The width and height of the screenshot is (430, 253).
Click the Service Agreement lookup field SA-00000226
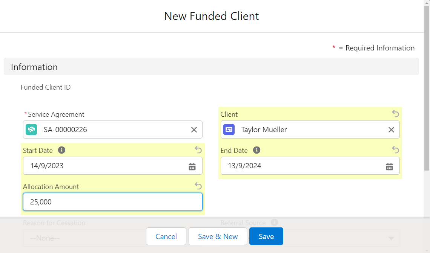pyautogui.click(x=113, y=130)
